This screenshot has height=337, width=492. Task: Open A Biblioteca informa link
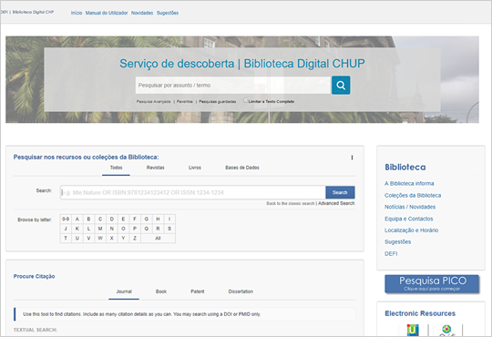(x=409, y=184)
